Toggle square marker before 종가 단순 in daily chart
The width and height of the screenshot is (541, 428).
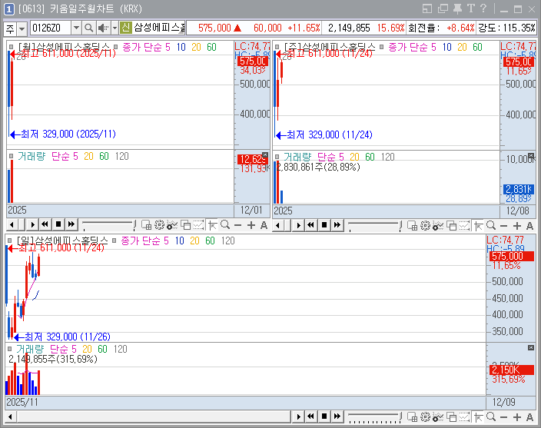point(115,241)
